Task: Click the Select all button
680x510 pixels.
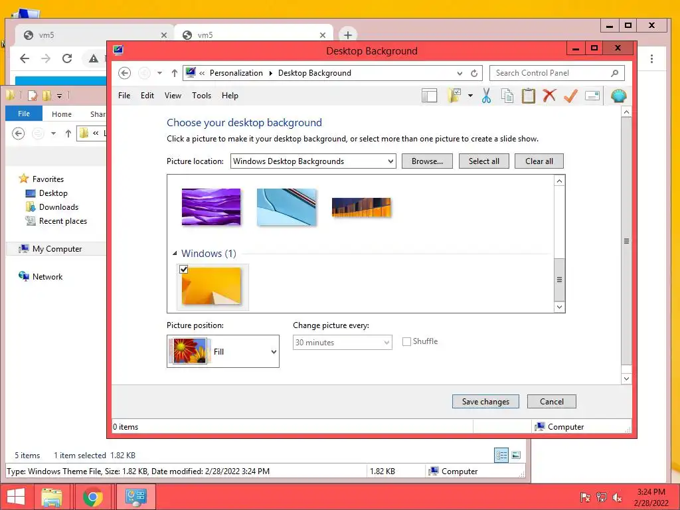Action: [483, 161]
